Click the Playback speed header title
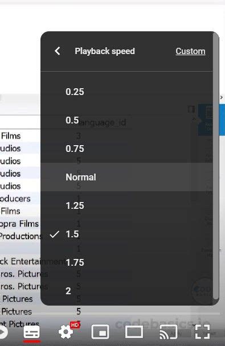 pyautogui.click(x=105, y=51)
